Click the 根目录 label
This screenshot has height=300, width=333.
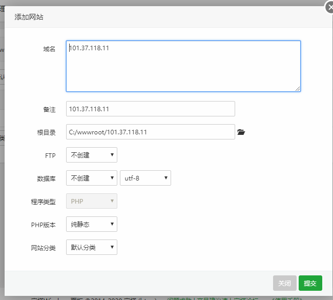(x=46, y=132)
